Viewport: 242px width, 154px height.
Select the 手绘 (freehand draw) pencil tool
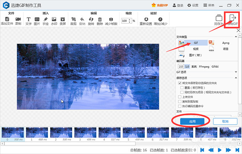[x=45, y=19]
